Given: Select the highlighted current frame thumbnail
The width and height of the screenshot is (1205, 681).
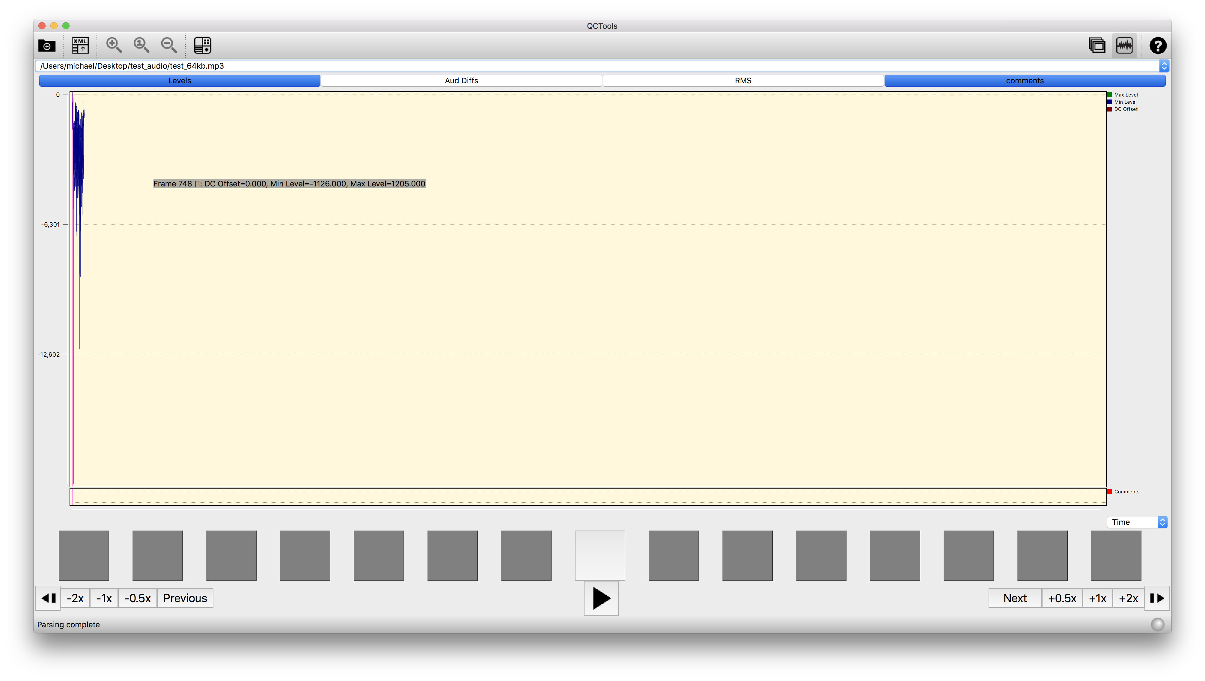Looking at the screenshot, I should (600, 555).
